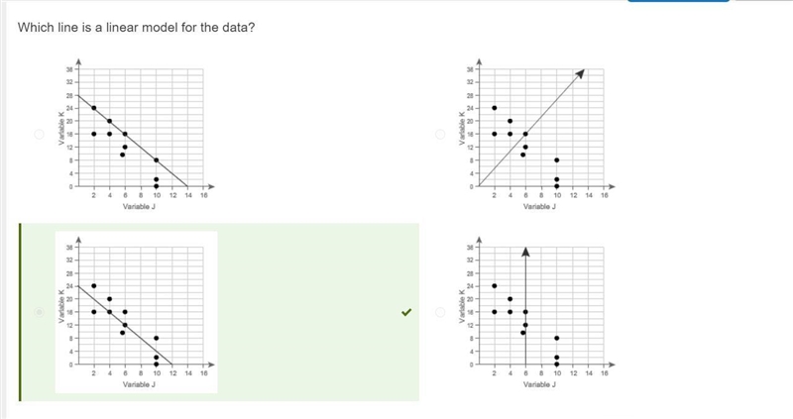
Task: Click the Variable J label under top-right graph
Action: tap(539, 206)
